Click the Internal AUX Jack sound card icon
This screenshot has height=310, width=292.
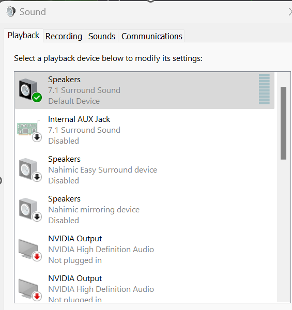coord(29,130)
